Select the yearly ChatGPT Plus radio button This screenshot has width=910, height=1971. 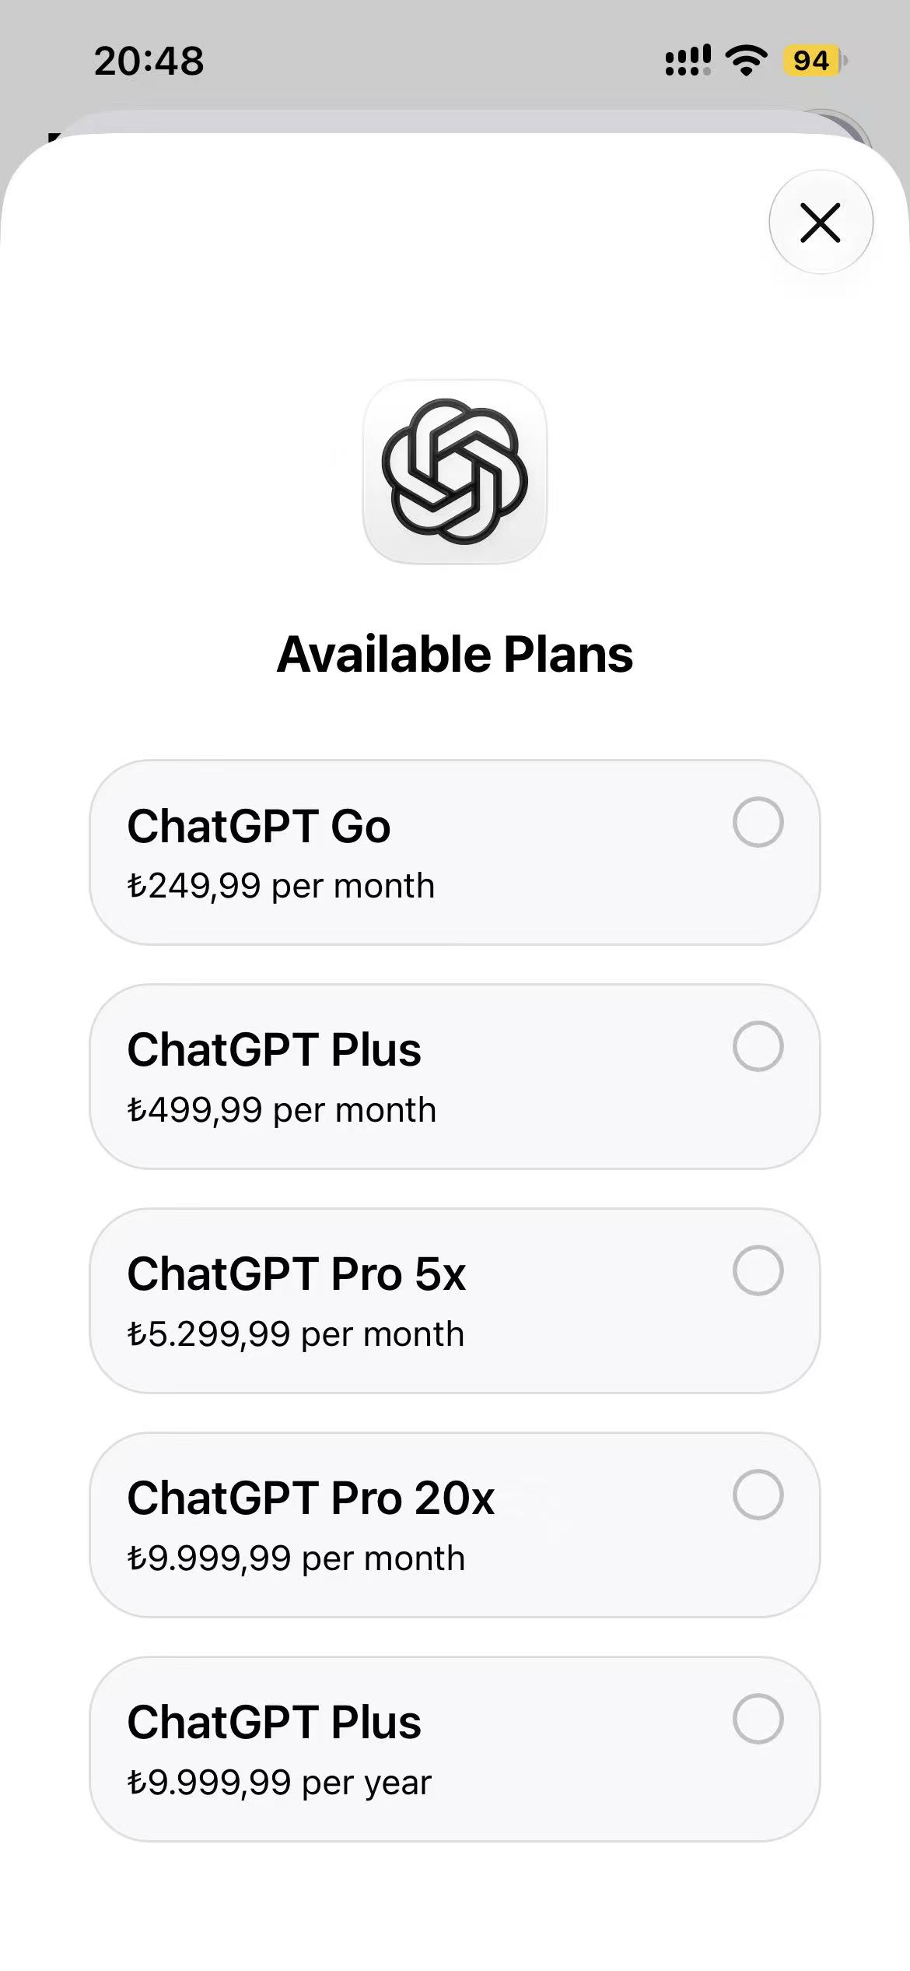click(x=758, y=1718)
